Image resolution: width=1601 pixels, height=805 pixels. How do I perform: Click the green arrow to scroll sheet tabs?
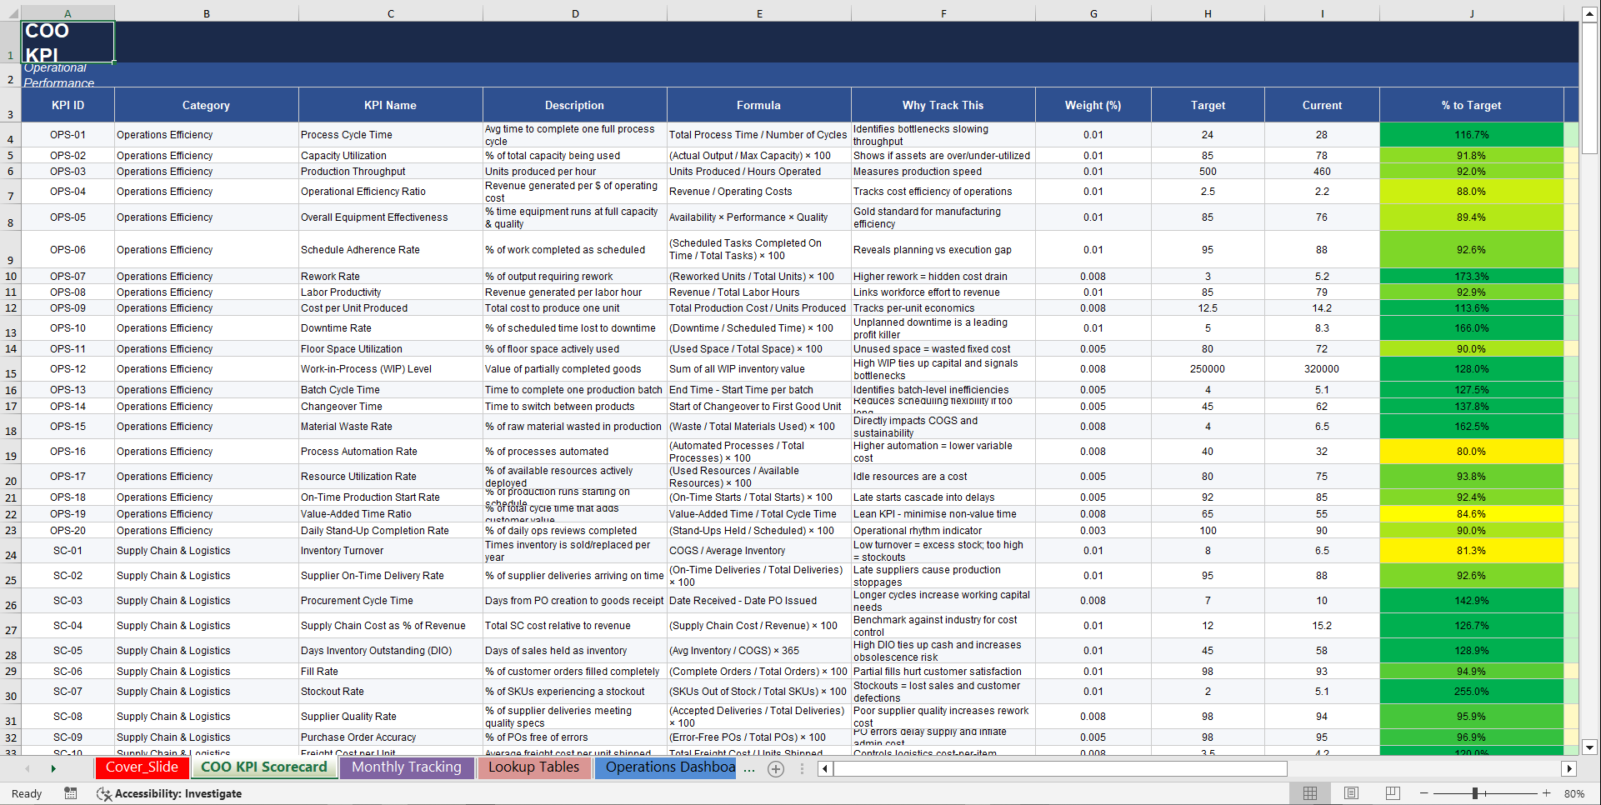coord(53,768)
